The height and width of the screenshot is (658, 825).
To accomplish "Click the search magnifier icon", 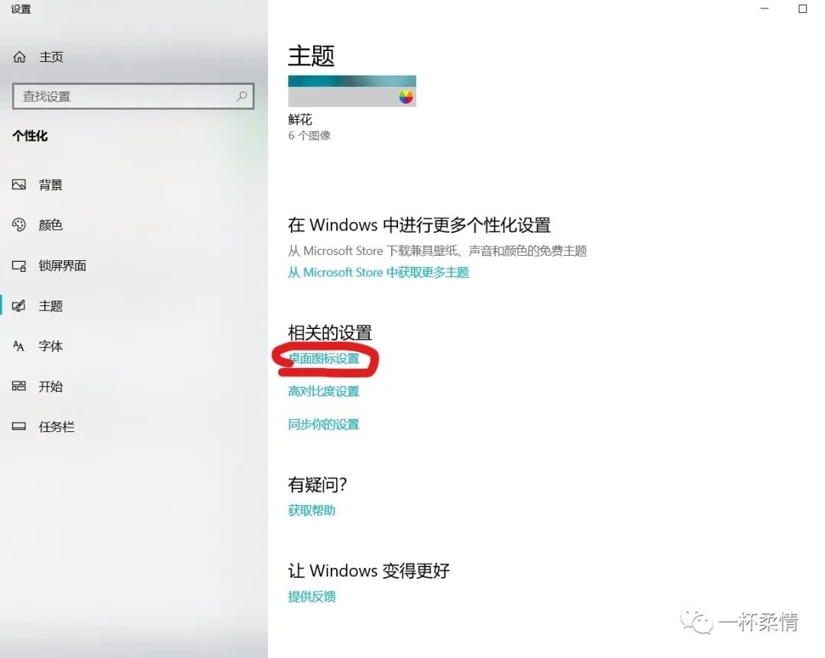I will (241, 96).
